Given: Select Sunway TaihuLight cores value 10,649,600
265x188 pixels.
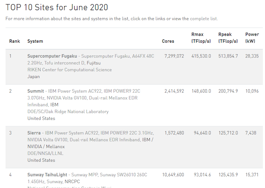Looking at the screenshot, I should [x=173, y=175].
